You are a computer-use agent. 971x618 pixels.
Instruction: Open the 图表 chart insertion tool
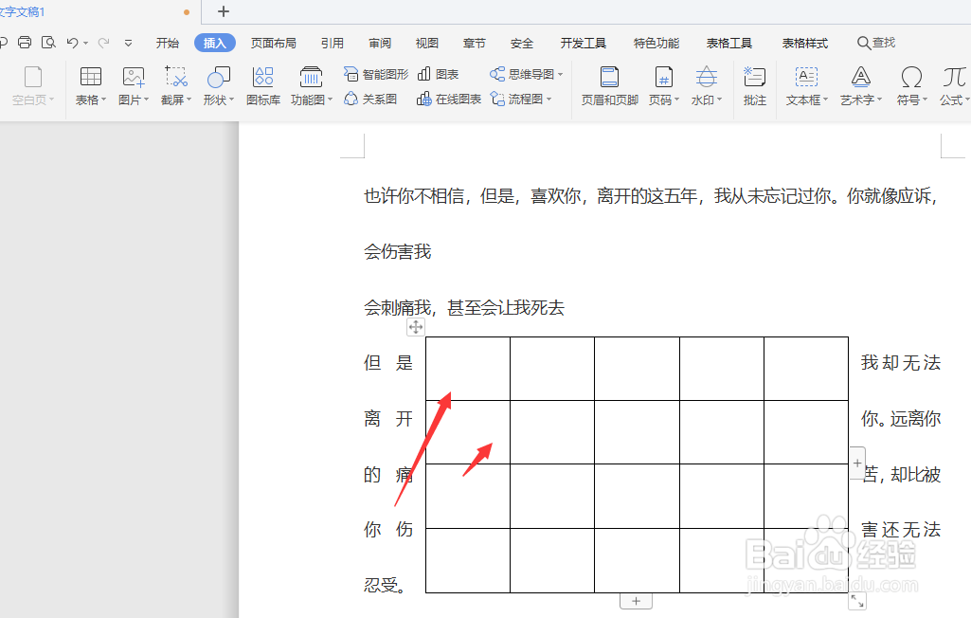coord(441,73)
